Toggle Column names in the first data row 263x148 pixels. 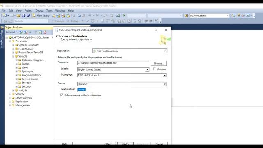62,95
